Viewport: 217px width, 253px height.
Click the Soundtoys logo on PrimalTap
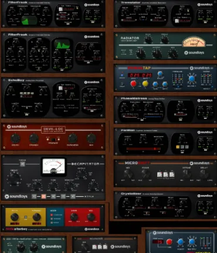click(x=199, y=68)
